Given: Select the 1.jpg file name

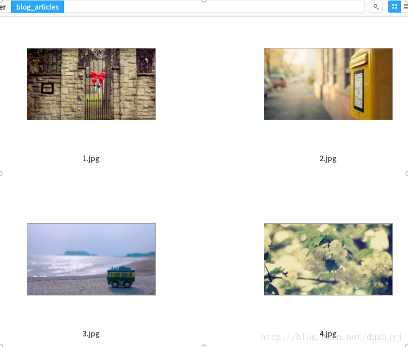Looking at the screenshot, I should tap(91, 159).
